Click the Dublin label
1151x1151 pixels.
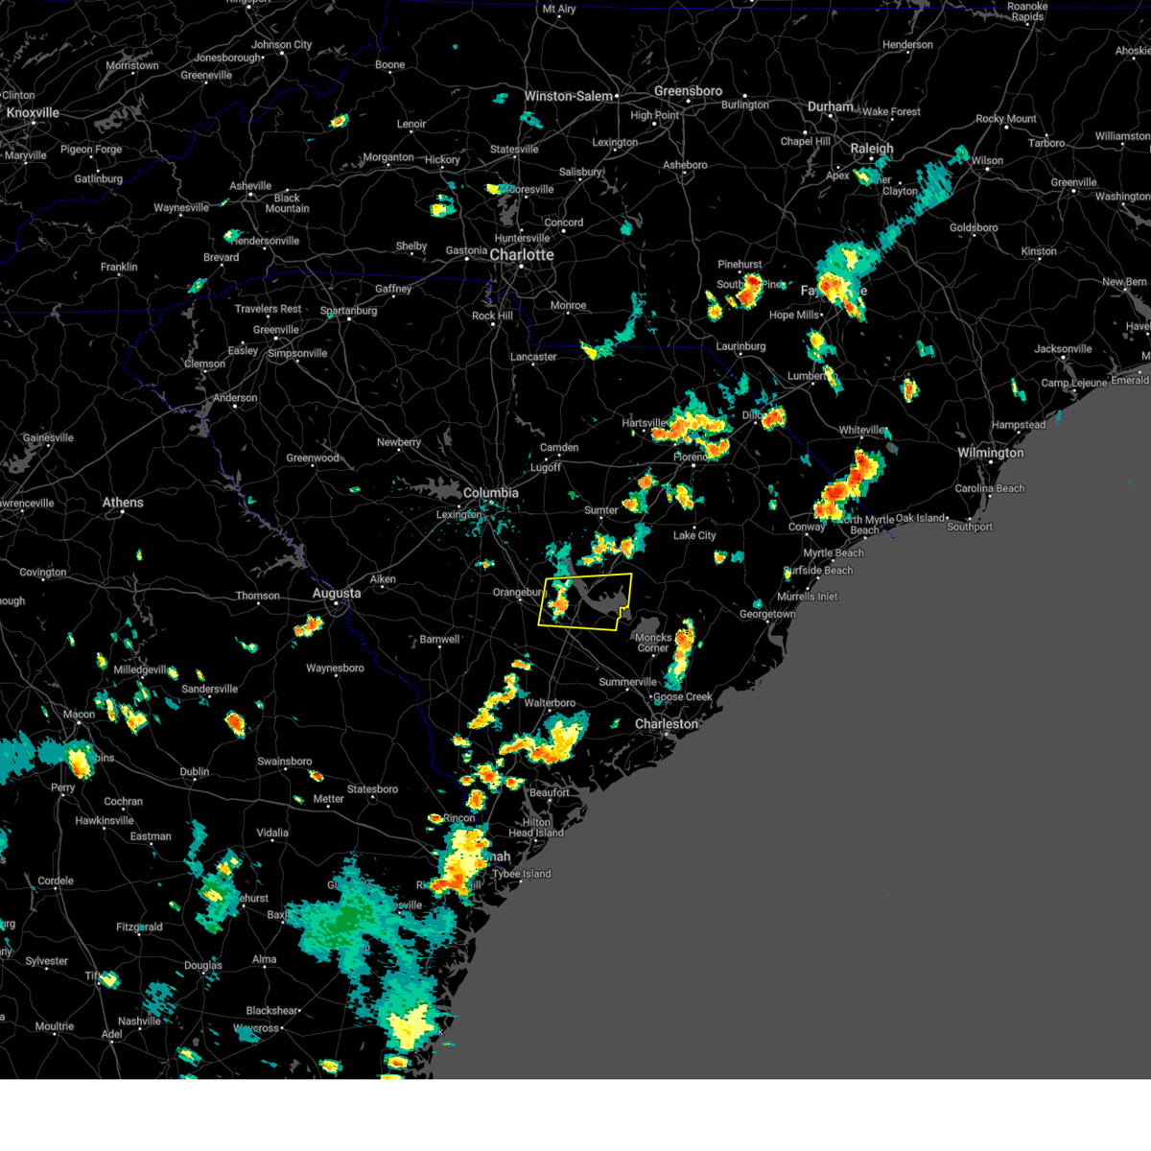coord(194,772)
